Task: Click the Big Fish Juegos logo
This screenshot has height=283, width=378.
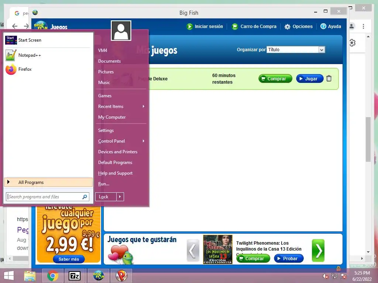Action: pos(51,26)
